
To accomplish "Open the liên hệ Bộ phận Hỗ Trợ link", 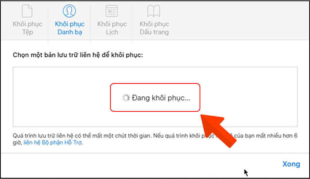I will coord(52,143).
